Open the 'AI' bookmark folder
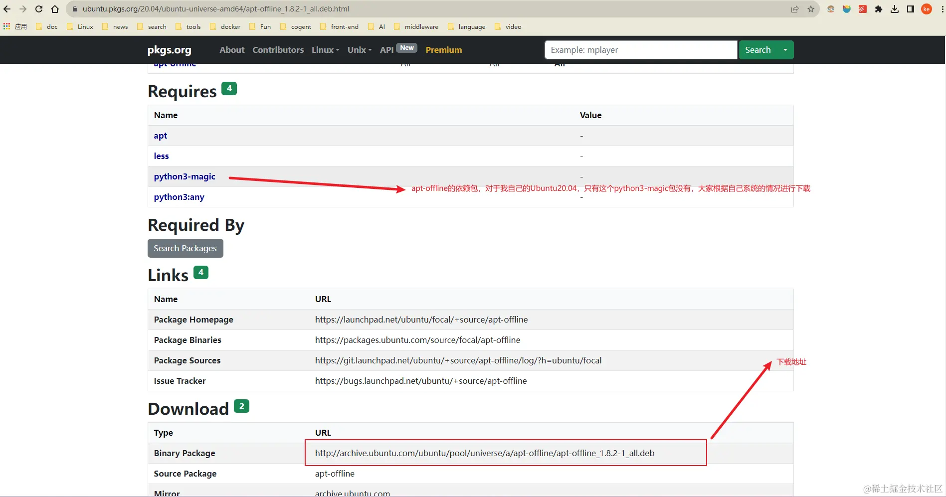This screenshot has height=497, width=946. coord(377,27)
